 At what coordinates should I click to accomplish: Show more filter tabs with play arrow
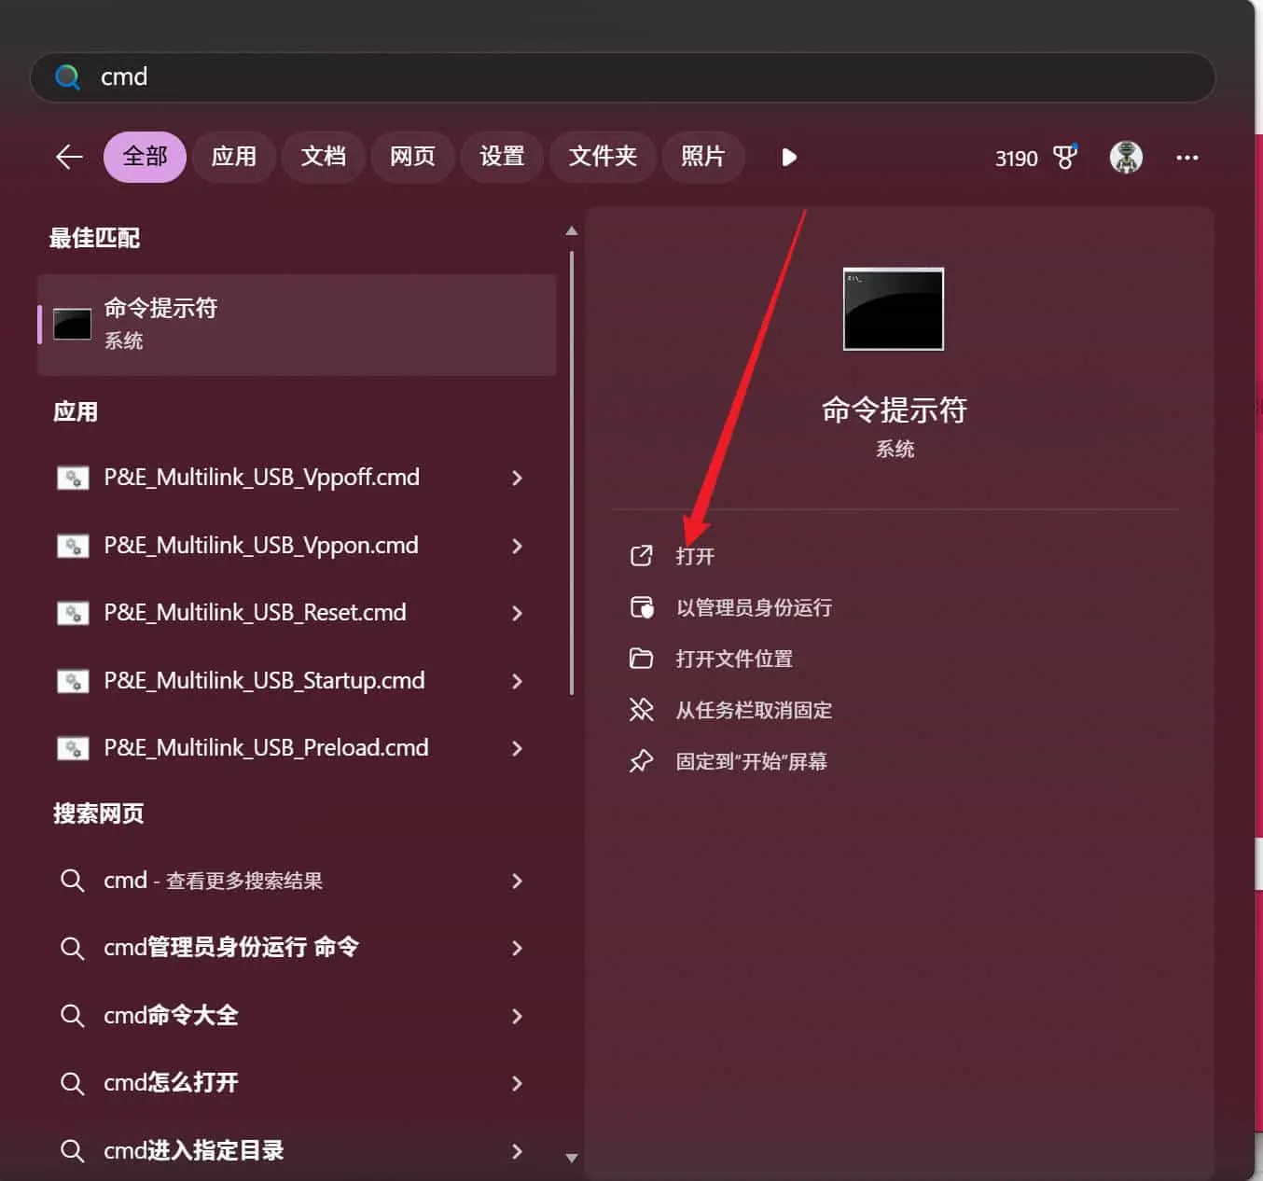tap(789, 157)
